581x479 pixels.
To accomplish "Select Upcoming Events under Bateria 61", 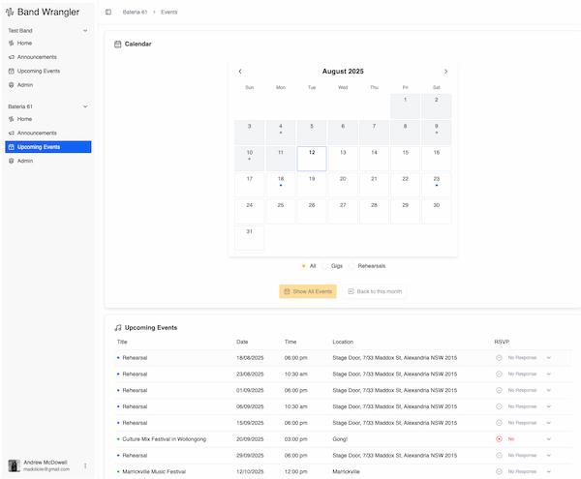I will click(x=38, y=147).
